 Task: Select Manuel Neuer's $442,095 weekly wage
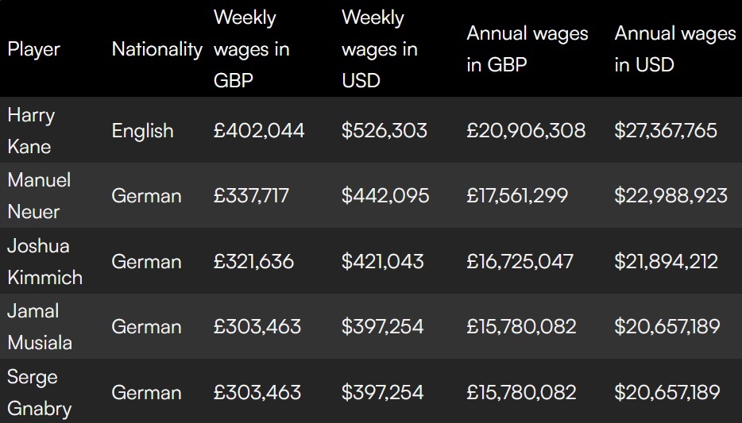pyautogui.click(x=385, y=196)
